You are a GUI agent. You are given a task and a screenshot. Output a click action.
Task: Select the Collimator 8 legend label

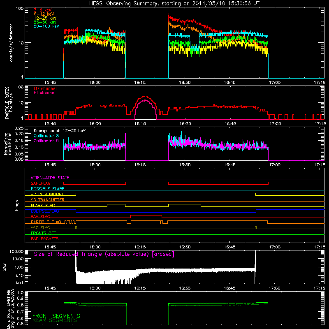click(x=46, y=136)
